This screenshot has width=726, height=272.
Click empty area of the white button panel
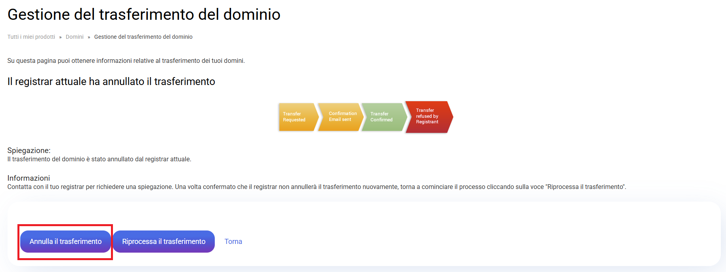tap(476, 237)
